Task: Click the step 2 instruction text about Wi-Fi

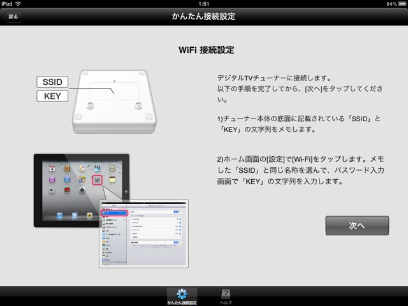Action: (x=300, y=170)
